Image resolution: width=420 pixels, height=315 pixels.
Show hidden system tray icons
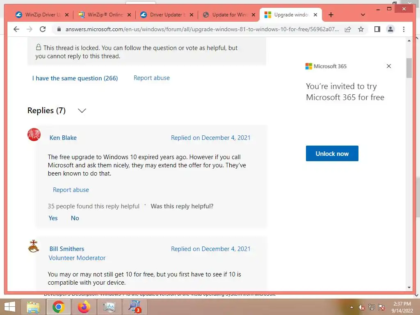coord(352,307)
